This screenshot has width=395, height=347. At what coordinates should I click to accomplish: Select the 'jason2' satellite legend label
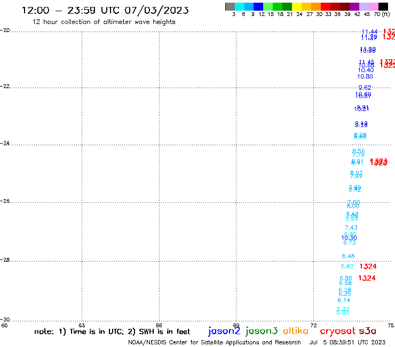[x=224, y=331]
